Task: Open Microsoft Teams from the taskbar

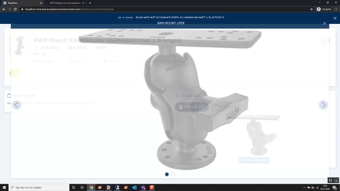Action: (x=143, y=187)
